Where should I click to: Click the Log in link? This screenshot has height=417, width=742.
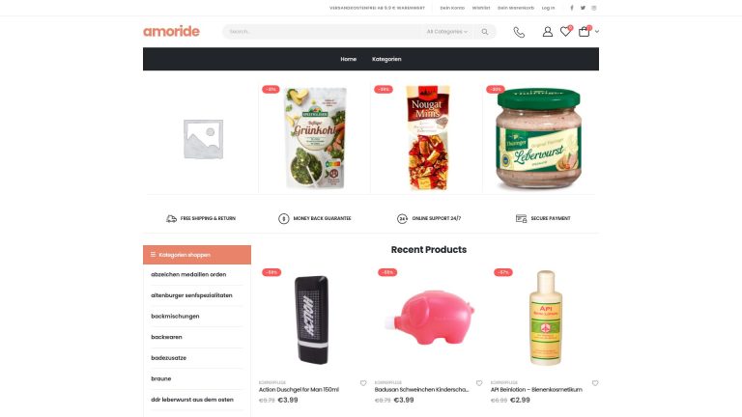pyautogui.click(x=548, y=8)
